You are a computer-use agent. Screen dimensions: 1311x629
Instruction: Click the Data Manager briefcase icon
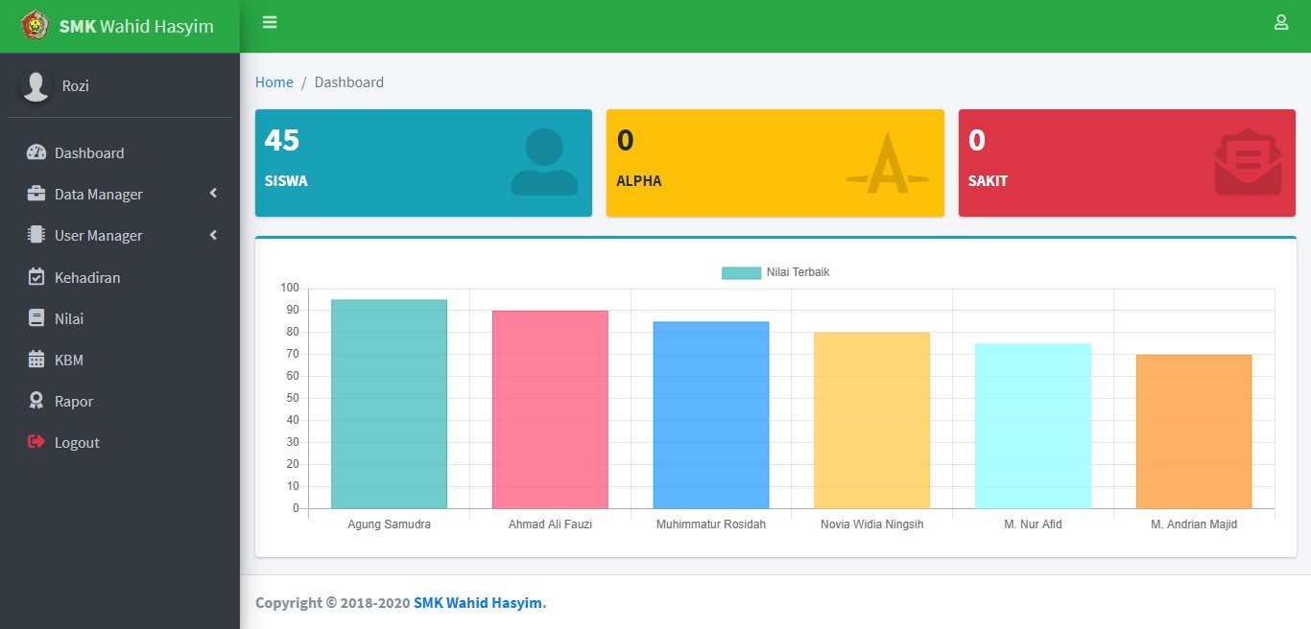click(x=36, y=194)
